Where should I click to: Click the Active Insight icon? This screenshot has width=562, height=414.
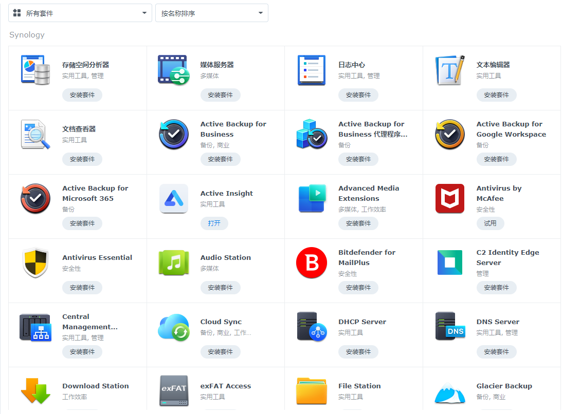(x=173, y=198)
